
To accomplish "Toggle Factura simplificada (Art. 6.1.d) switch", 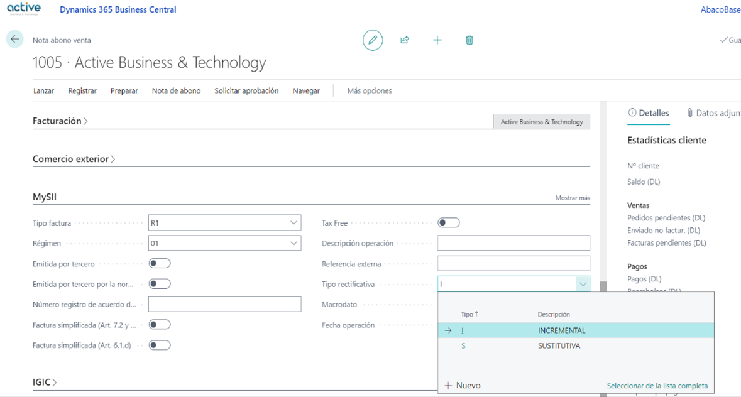I will point(159,345).
